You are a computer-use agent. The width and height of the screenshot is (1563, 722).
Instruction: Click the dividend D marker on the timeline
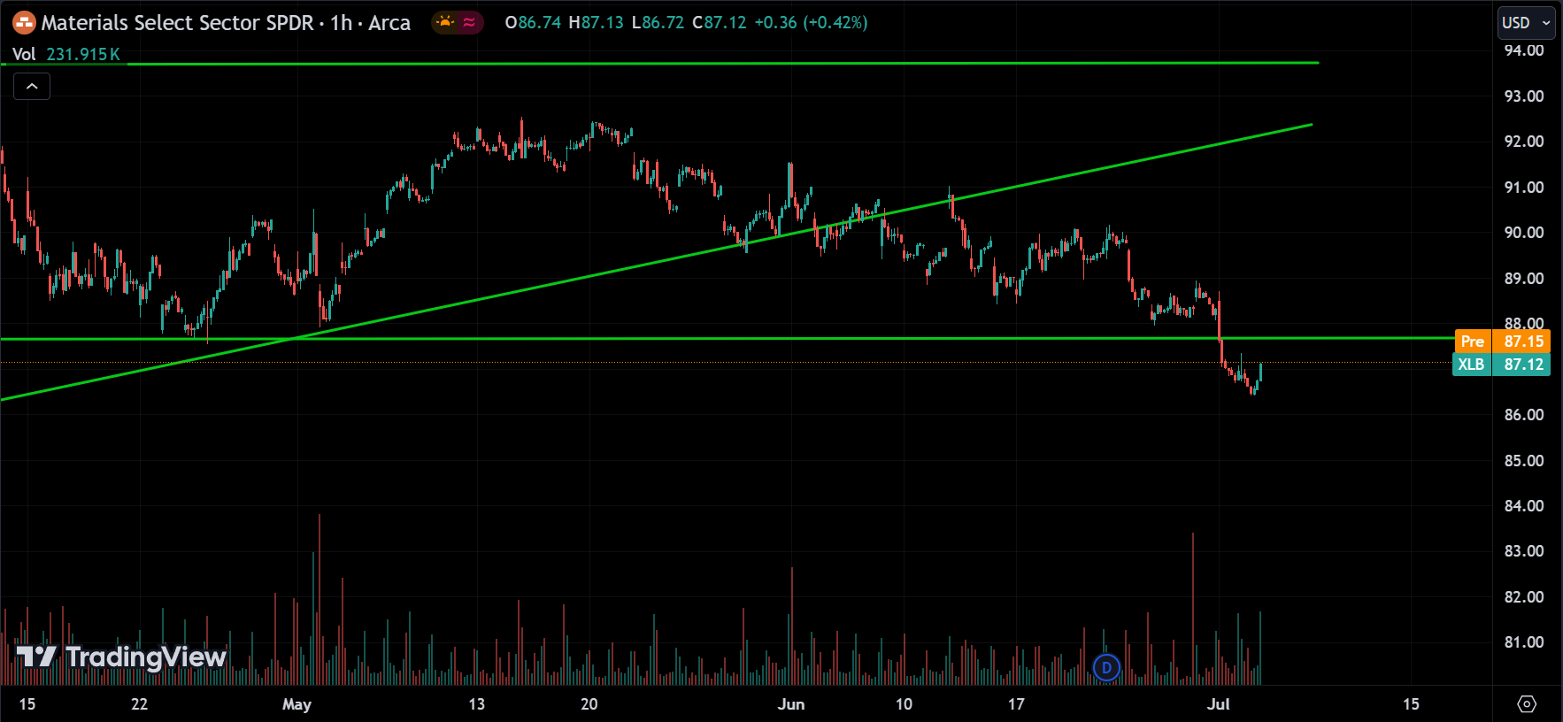pyautogui.click(x=1106, y=667)
